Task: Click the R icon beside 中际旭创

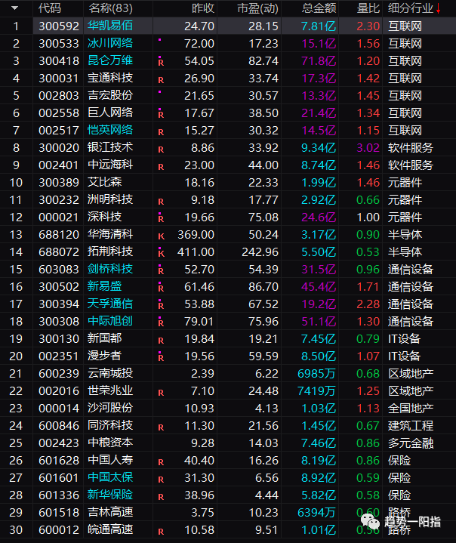Action: [161, 323]
